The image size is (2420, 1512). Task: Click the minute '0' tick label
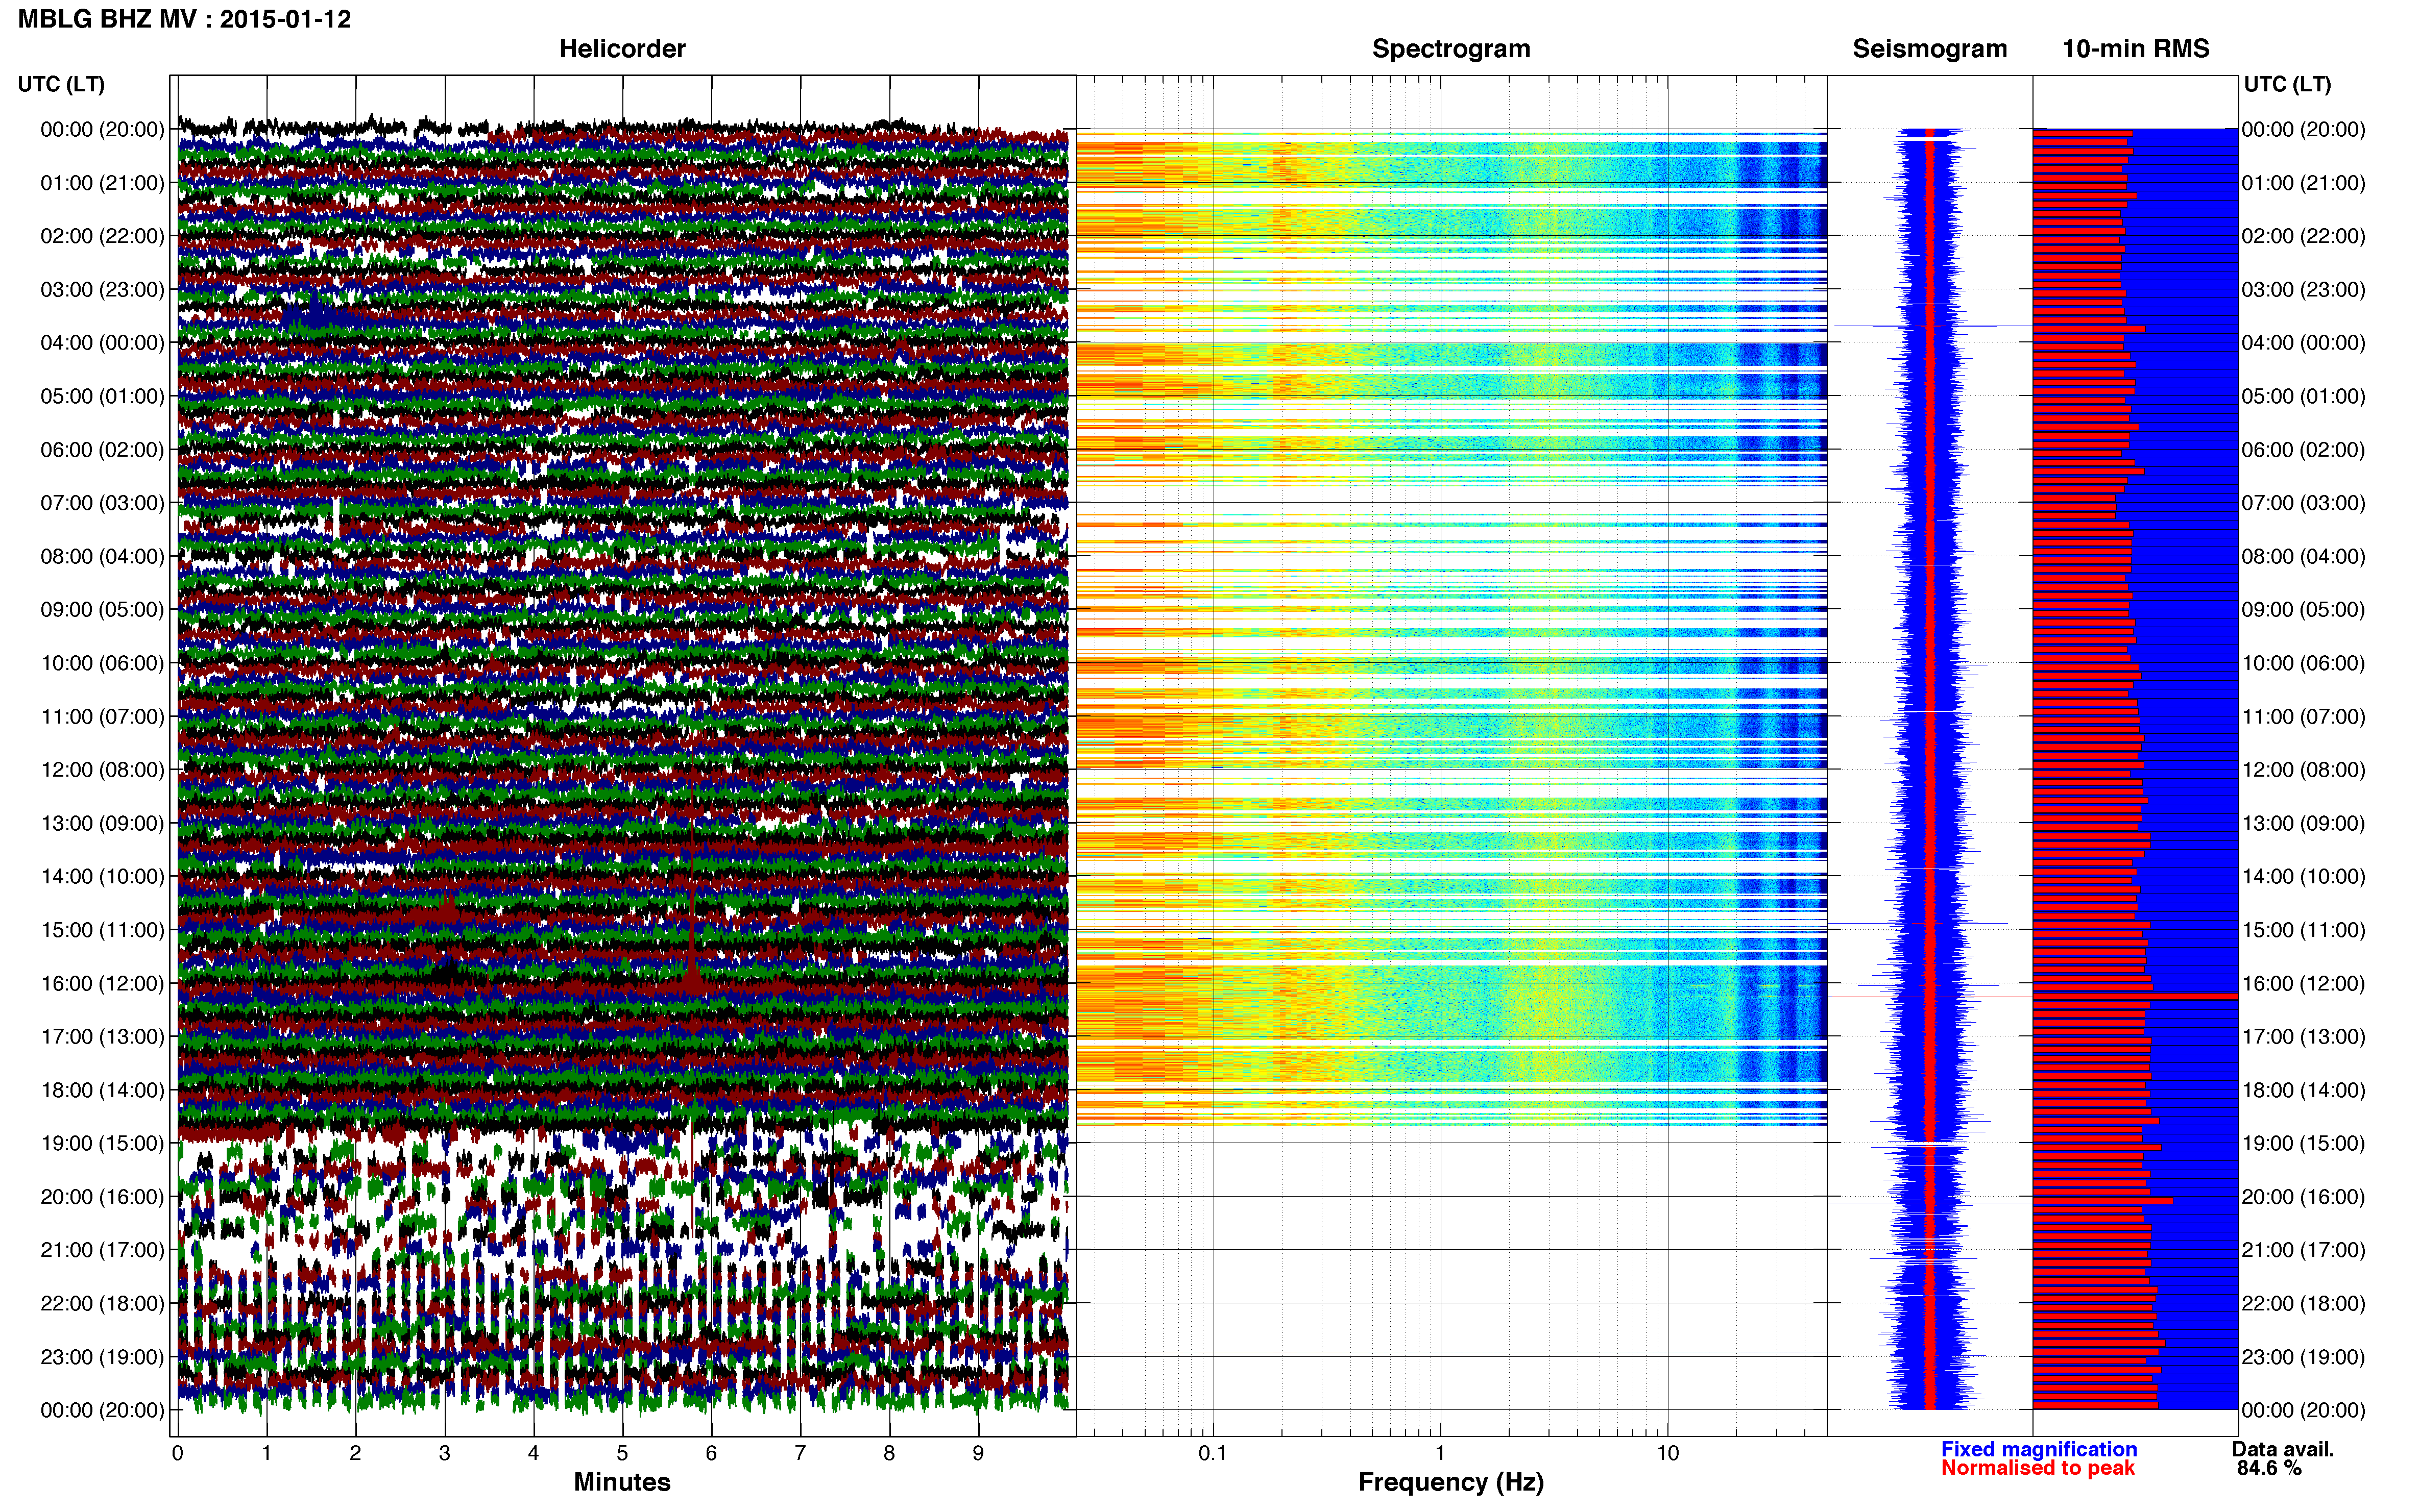pos(178,1453)
